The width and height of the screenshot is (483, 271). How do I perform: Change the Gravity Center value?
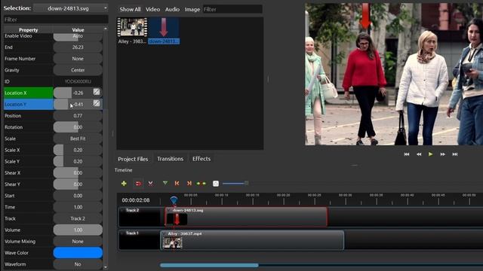[78, 70]
